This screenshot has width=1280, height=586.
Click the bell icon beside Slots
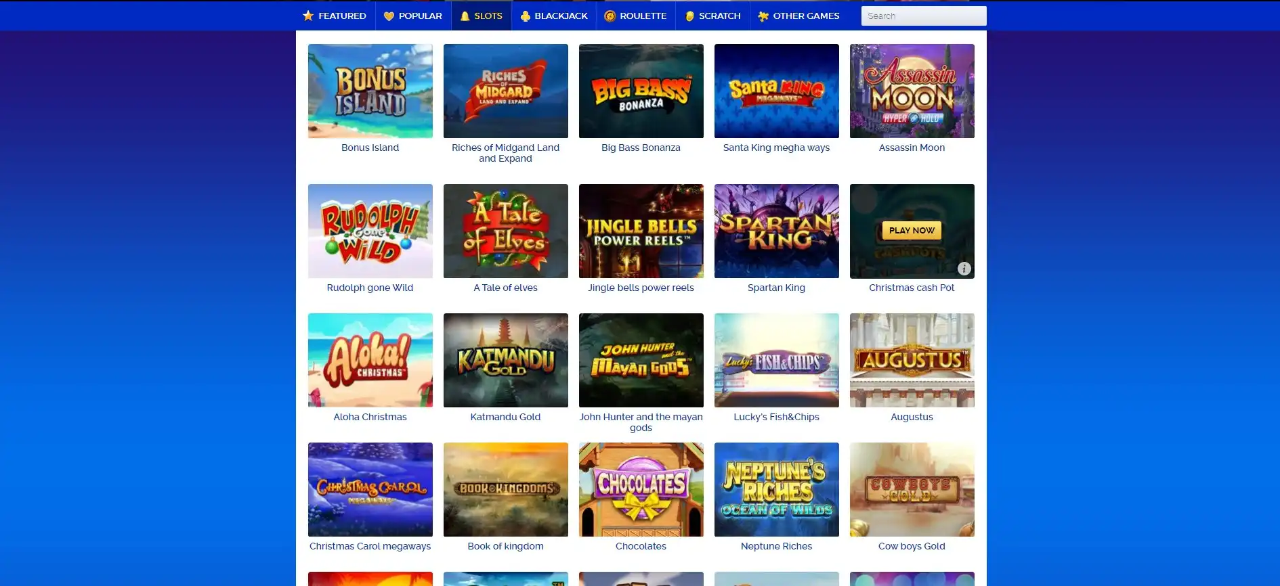465,16
